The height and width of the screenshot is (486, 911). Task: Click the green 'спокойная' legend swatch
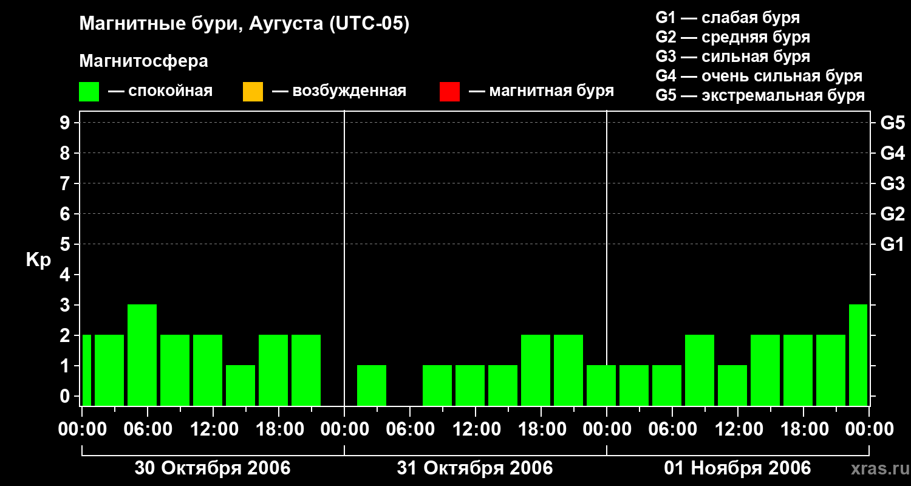[89, 92]
